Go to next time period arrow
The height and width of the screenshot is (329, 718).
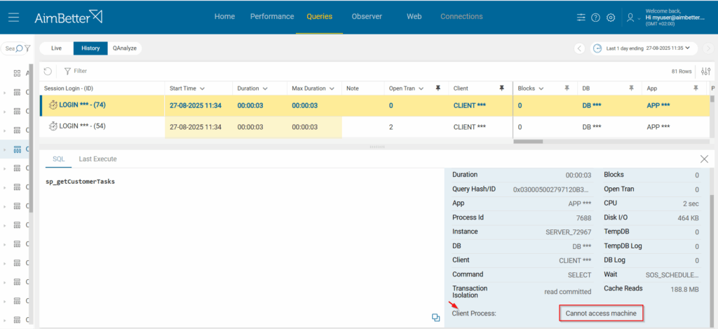(708, 48)
